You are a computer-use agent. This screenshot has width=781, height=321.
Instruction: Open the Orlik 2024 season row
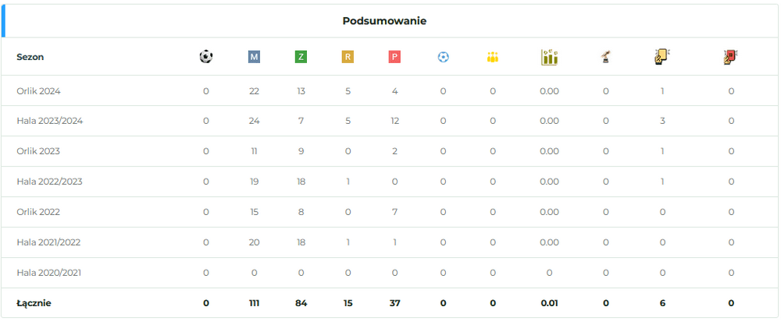(x=38, y=91)
